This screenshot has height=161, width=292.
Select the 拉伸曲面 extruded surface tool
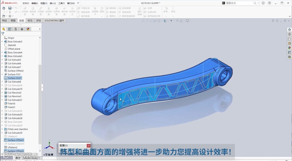tap(25, 11)
